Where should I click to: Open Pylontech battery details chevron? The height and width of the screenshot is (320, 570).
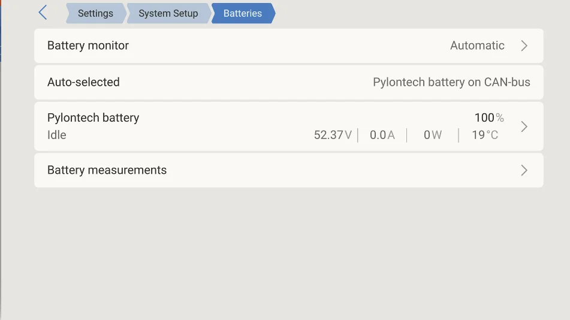click(x=524, y=126)
